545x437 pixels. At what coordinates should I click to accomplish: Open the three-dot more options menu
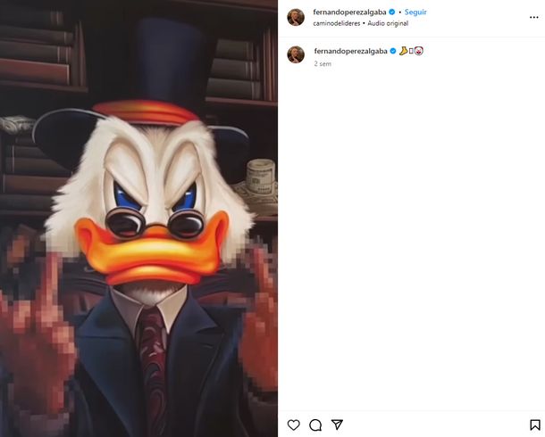(533, 17)
